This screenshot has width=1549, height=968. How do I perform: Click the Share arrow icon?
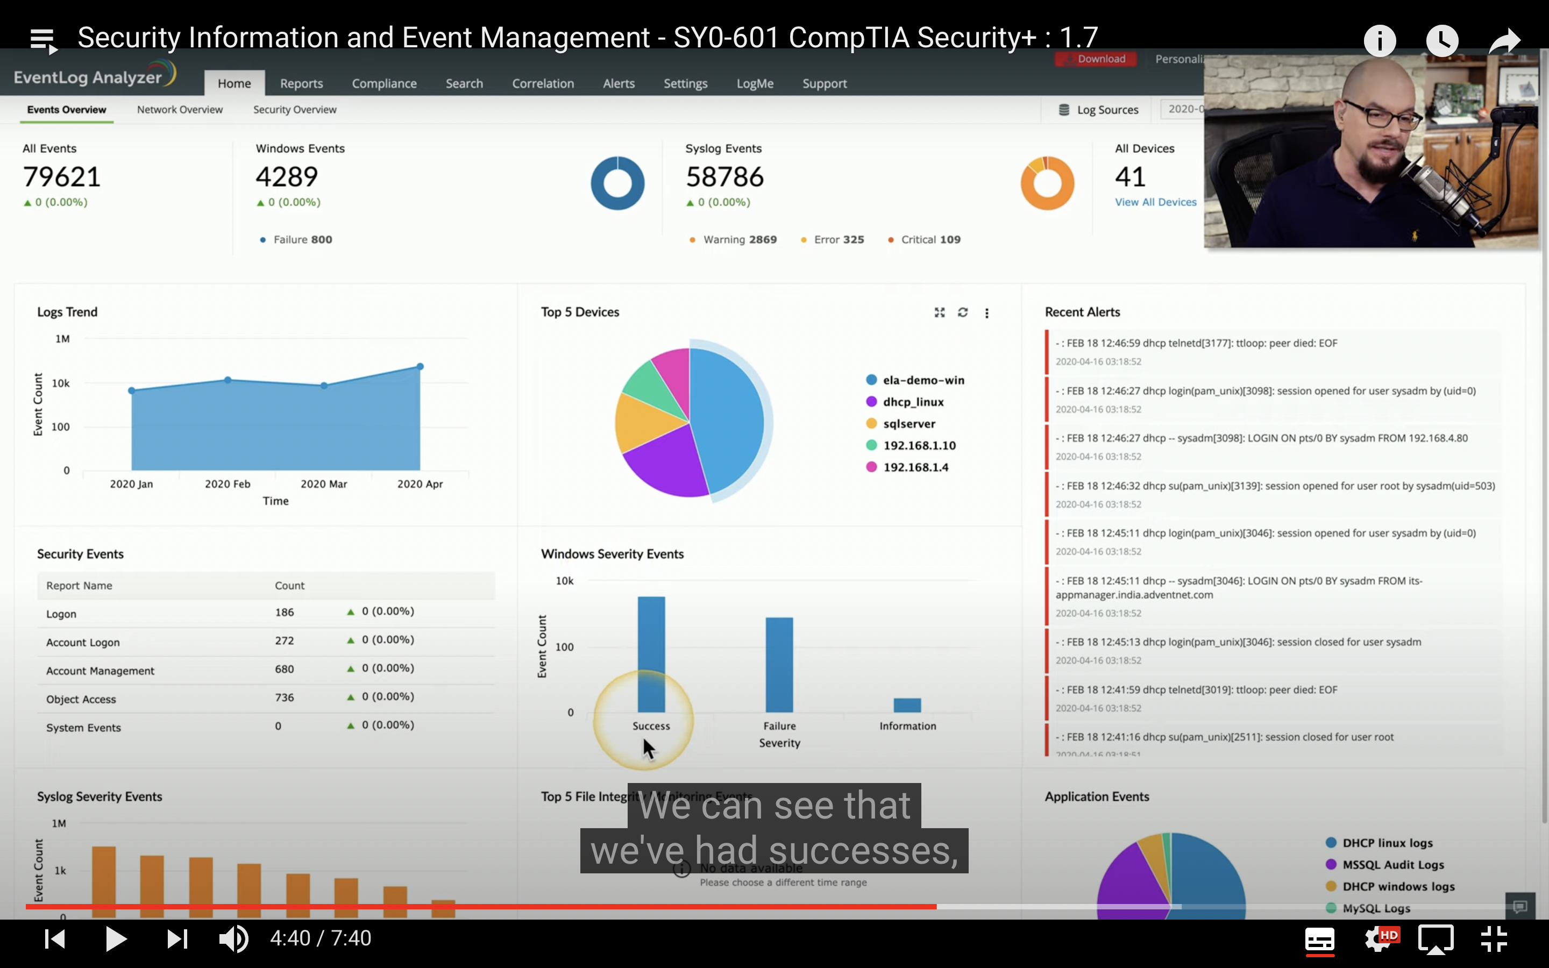1504,41
